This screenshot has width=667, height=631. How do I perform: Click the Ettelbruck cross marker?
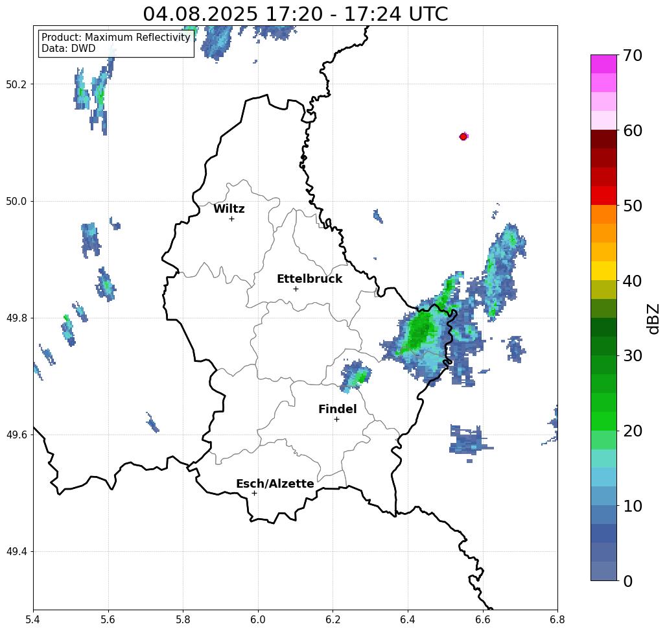coord(296,289)
